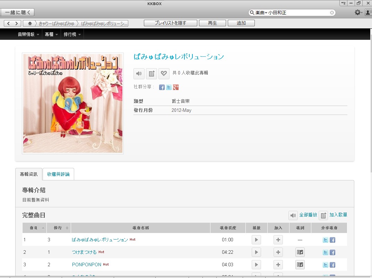372x278 pixels.
Task: Switch to the 專輯資訊 tab
Action: pos(29,174)
